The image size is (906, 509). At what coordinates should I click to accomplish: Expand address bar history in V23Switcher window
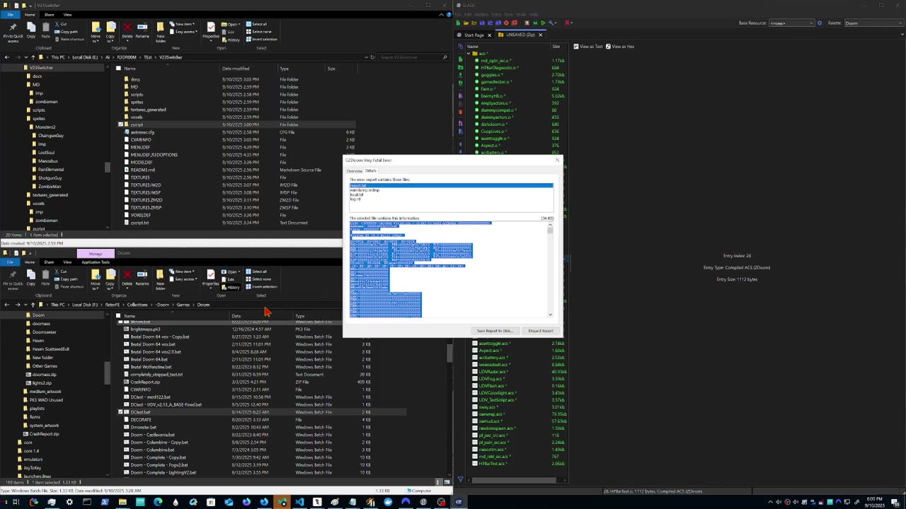pos(365,57)
